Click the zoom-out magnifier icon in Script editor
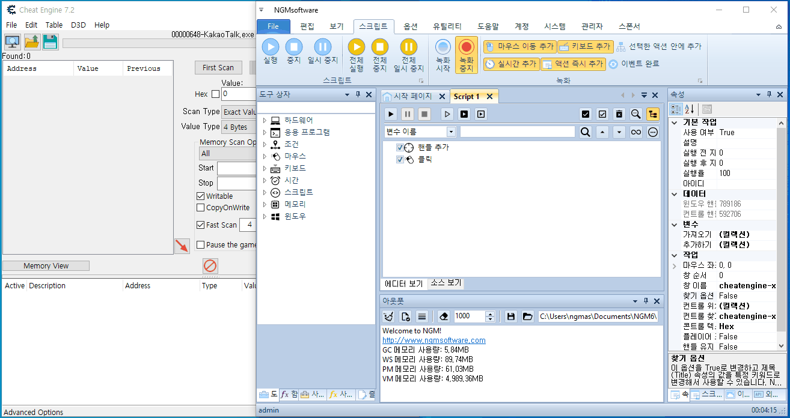 (x=635, y=114)
